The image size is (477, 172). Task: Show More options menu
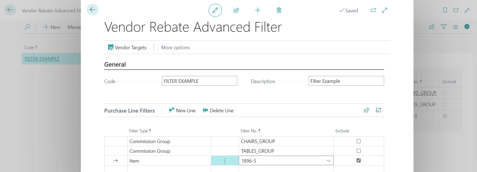[175, 47]
